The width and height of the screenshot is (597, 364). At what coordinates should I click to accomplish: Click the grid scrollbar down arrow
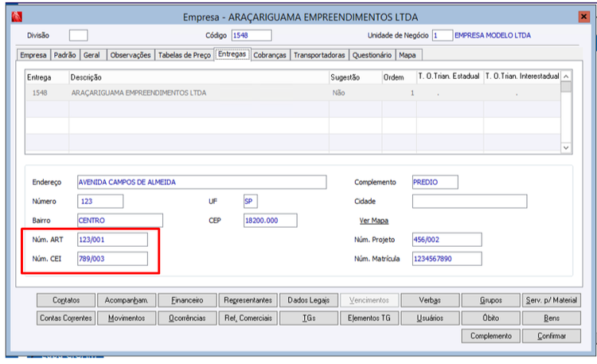pyautogui.click(x=566, y=147)
